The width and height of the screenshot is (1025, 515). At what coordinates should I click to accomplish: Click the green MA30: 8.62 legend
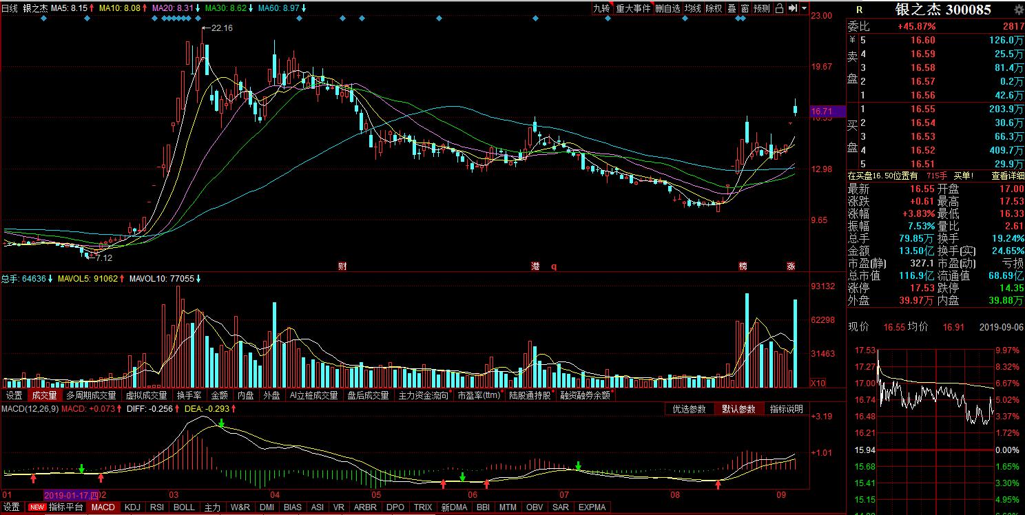[x=227, y=8]
